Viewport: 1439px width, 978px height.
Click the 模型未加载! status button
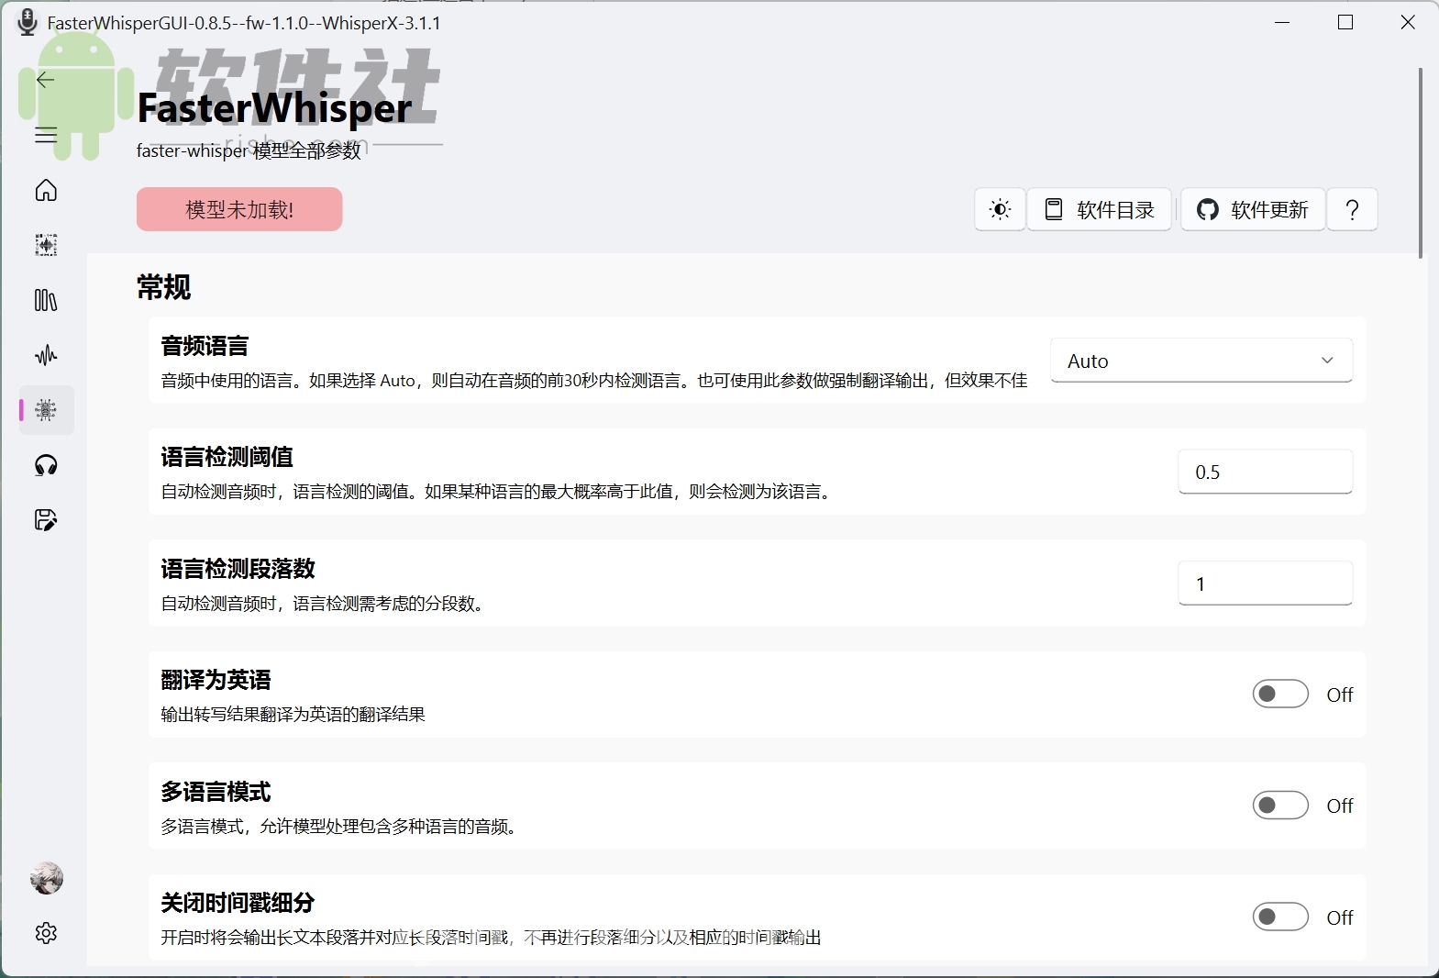coord(239,209)
